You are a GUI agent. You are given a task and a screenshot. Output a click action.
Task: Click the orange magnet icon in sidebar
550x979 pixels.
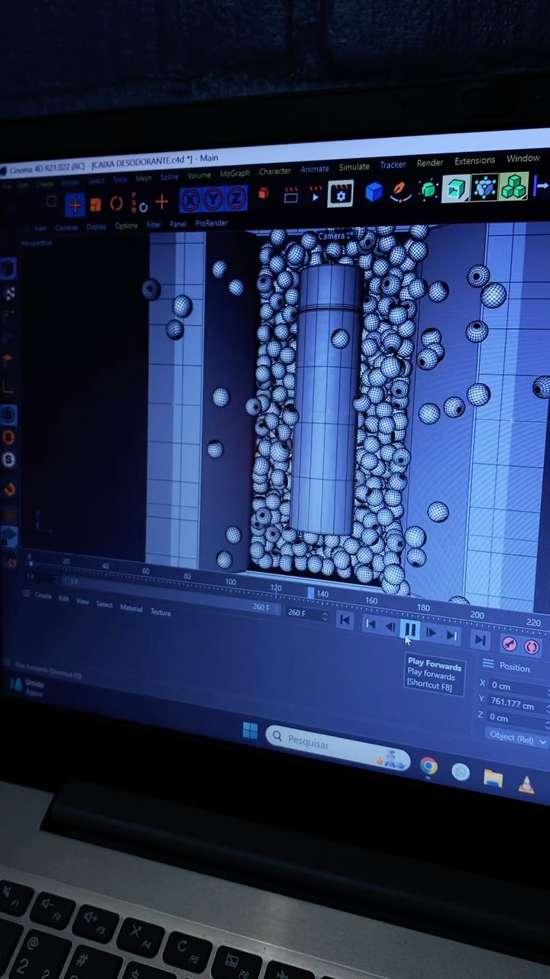point(9,488)
